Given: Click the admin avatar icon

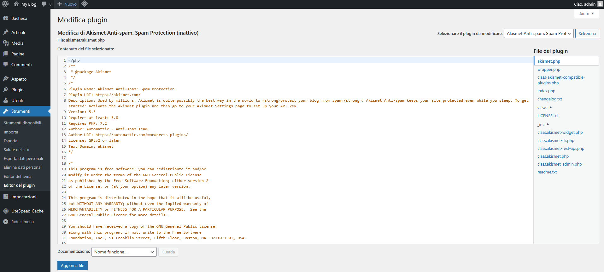Looking at the screenshot, I should pyautogui.click(x=600, y=4).
